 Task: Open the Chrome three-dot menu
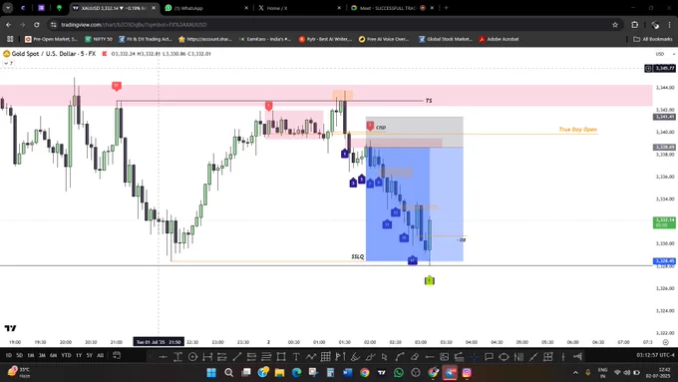670,25
